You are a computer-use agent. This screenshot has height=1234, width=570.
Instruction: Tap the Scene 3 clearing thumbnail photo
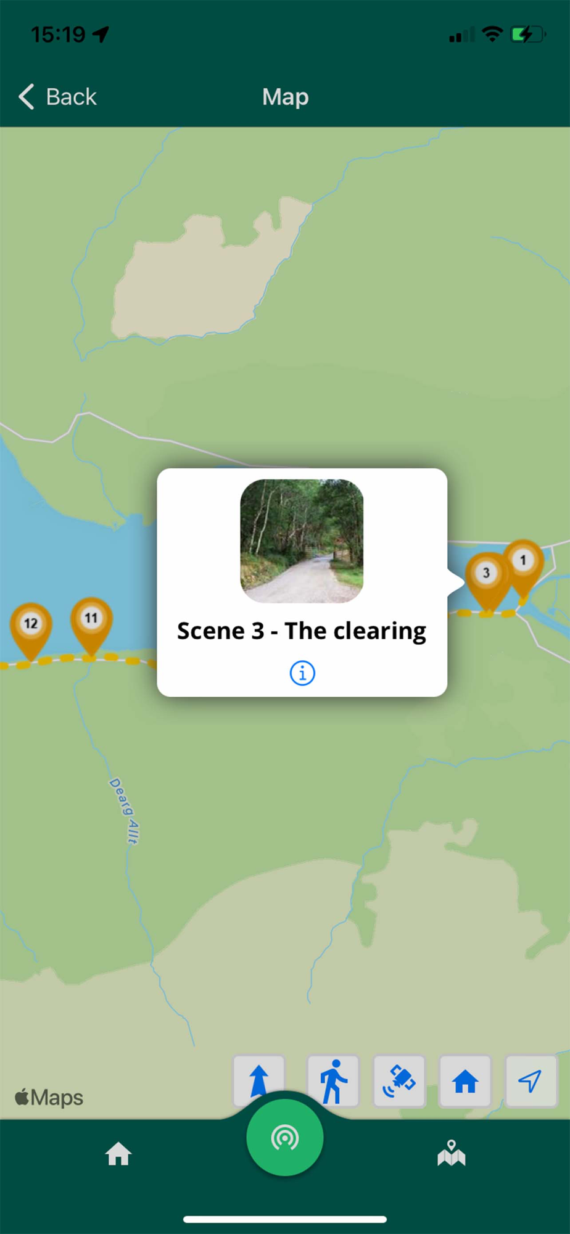click(302, 541)
